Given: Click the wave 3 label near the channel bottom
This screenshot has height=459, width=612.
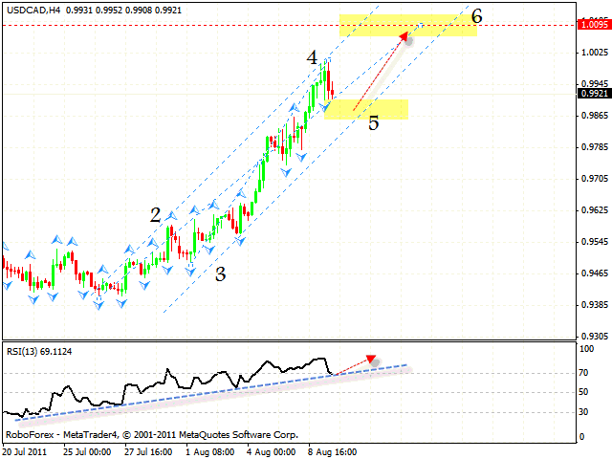Looking at the screenshot, I should click(x=220, y=274).
